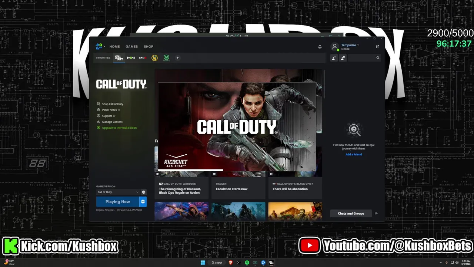The height and width of the screenshot is (267, 474).
Task: Open There will be absolution card
Action: click(x=295, y=188)
